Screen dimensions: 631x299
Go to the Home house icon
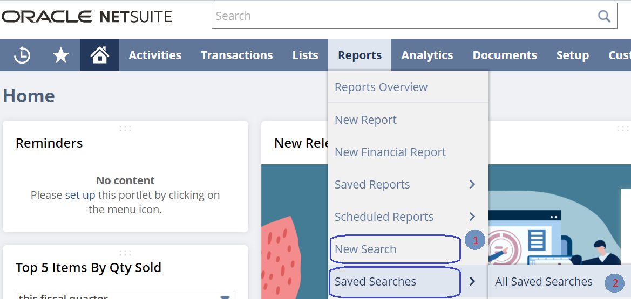(100, 55)
